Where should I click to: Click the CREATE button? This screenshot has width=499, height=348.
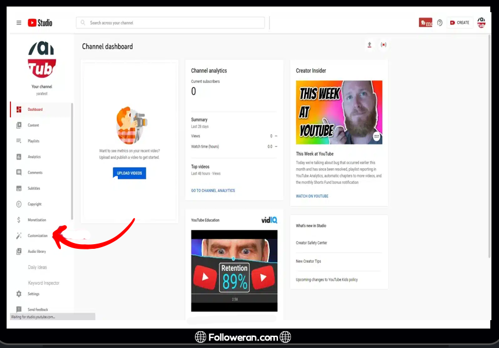tap(459, 23)
